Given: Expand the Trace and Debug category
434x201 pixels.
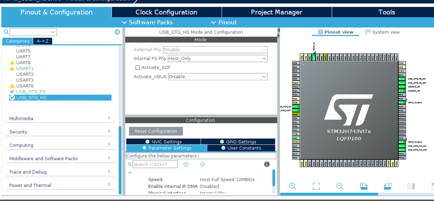Looking at the screenshot, I should click(60, 171).
